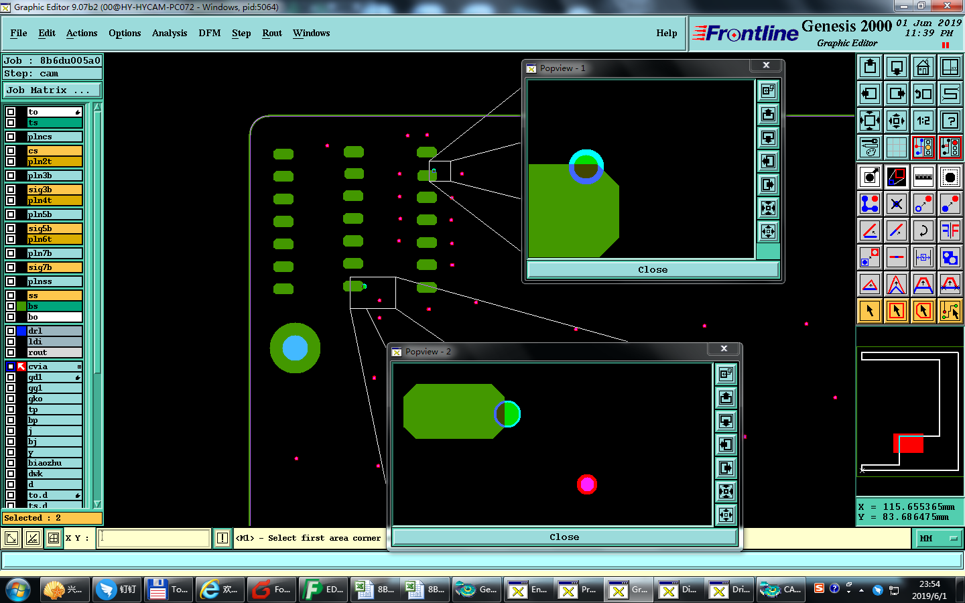
Task: Open the Actions menu
Action: click(82, 33)
